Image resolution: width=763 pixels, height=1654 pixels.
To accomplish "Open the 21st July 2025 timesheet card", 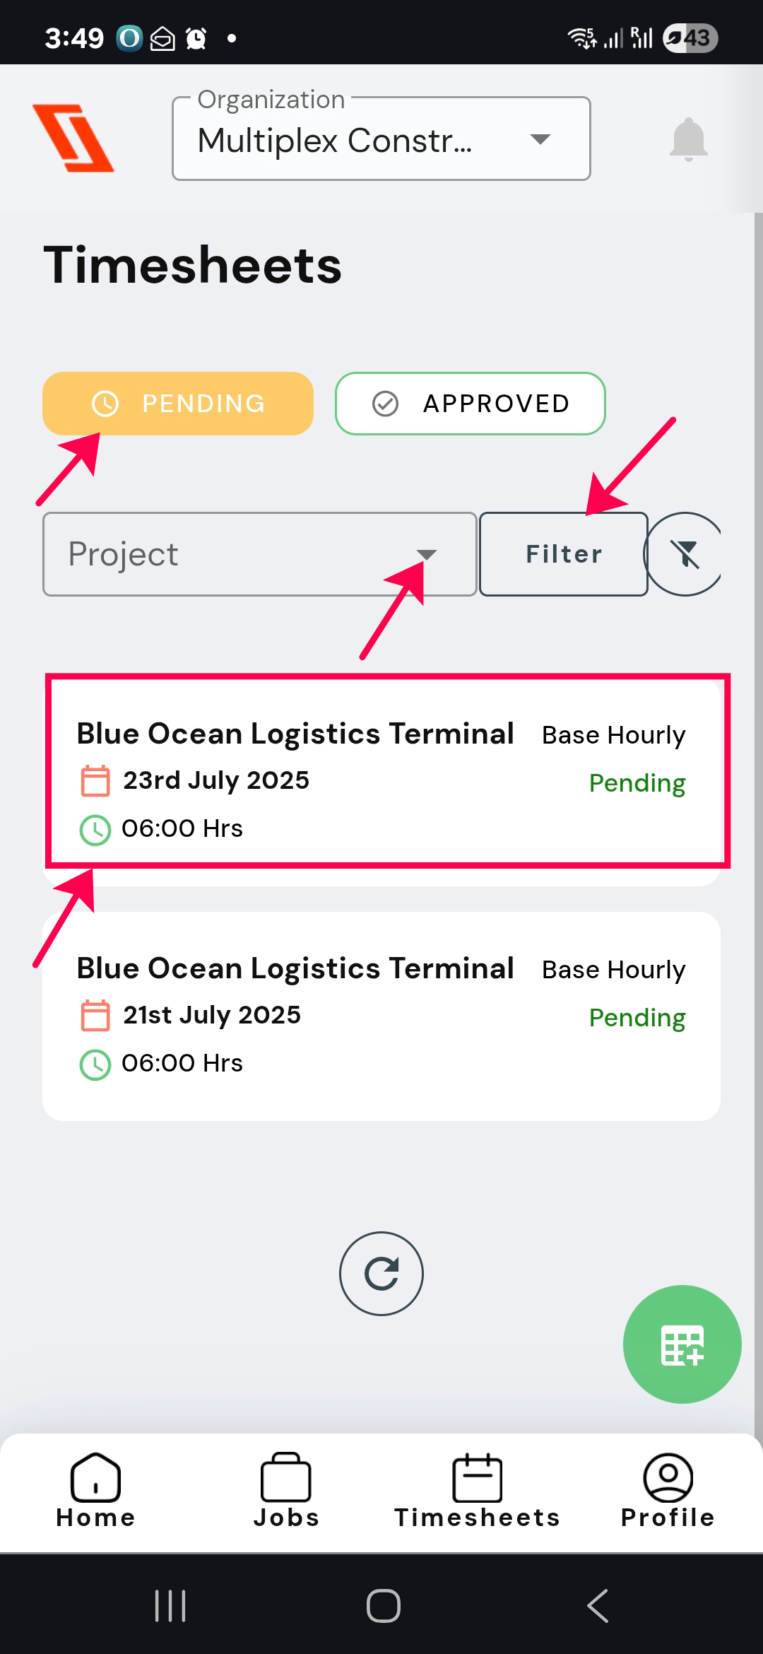I will point(381,1016).
